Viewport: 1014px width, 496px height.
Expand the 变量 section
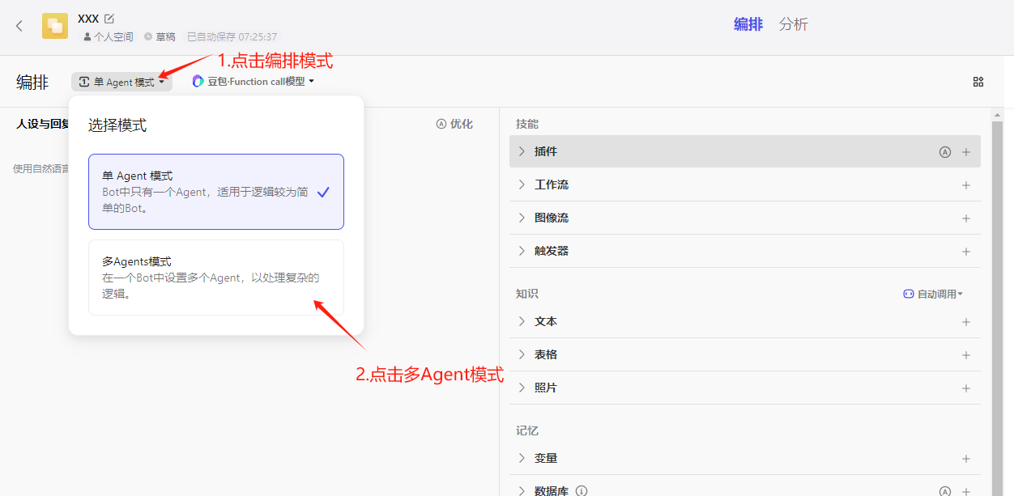pos(522,458)
